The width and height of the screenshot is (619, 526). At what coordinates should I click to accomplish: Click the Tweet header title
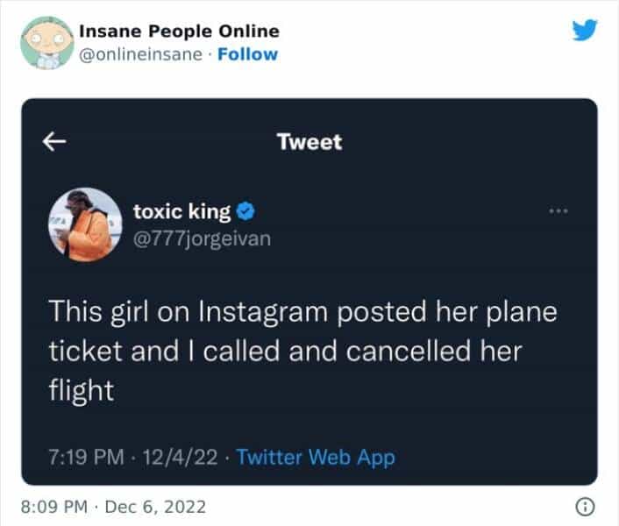[309, 141]
